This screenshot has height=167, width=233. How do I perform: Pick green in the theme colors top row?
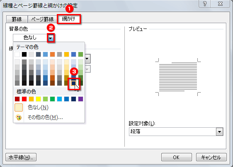pyautogui.click(x=80, y=55)
